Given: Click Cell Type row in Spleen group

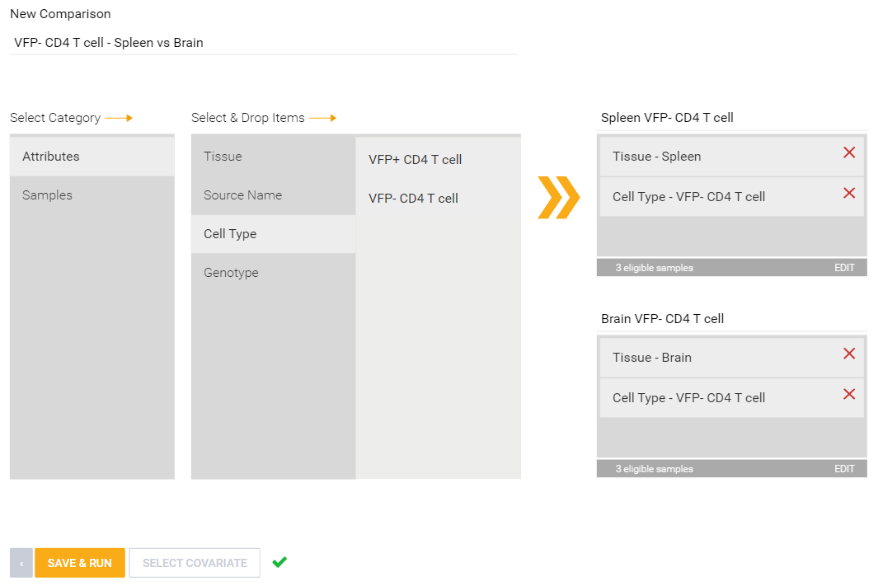Looking at the screenshot, I should pos(731,197).
